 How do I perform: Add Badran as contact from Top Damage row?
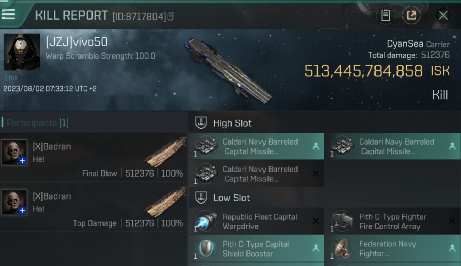pyautogui.click(x=22, y=210)
